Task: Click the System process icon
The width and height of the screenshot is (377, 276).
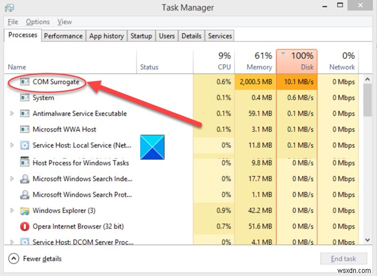Action: click(24, 98)
